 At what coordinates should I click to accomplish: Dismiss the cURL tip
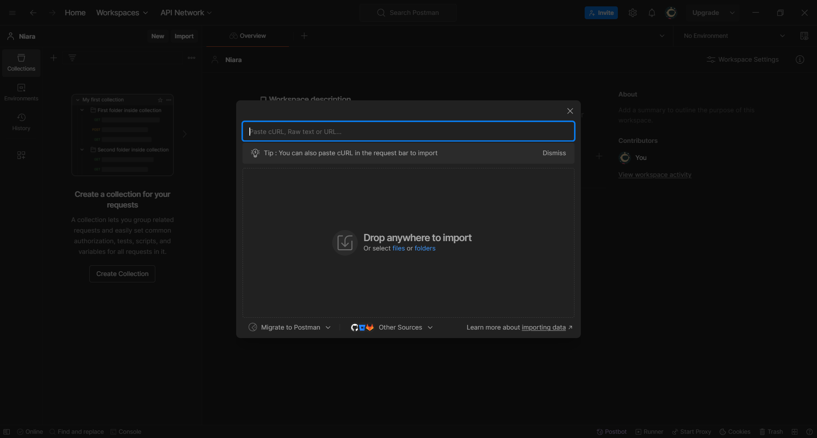click(x=554, y=153)
